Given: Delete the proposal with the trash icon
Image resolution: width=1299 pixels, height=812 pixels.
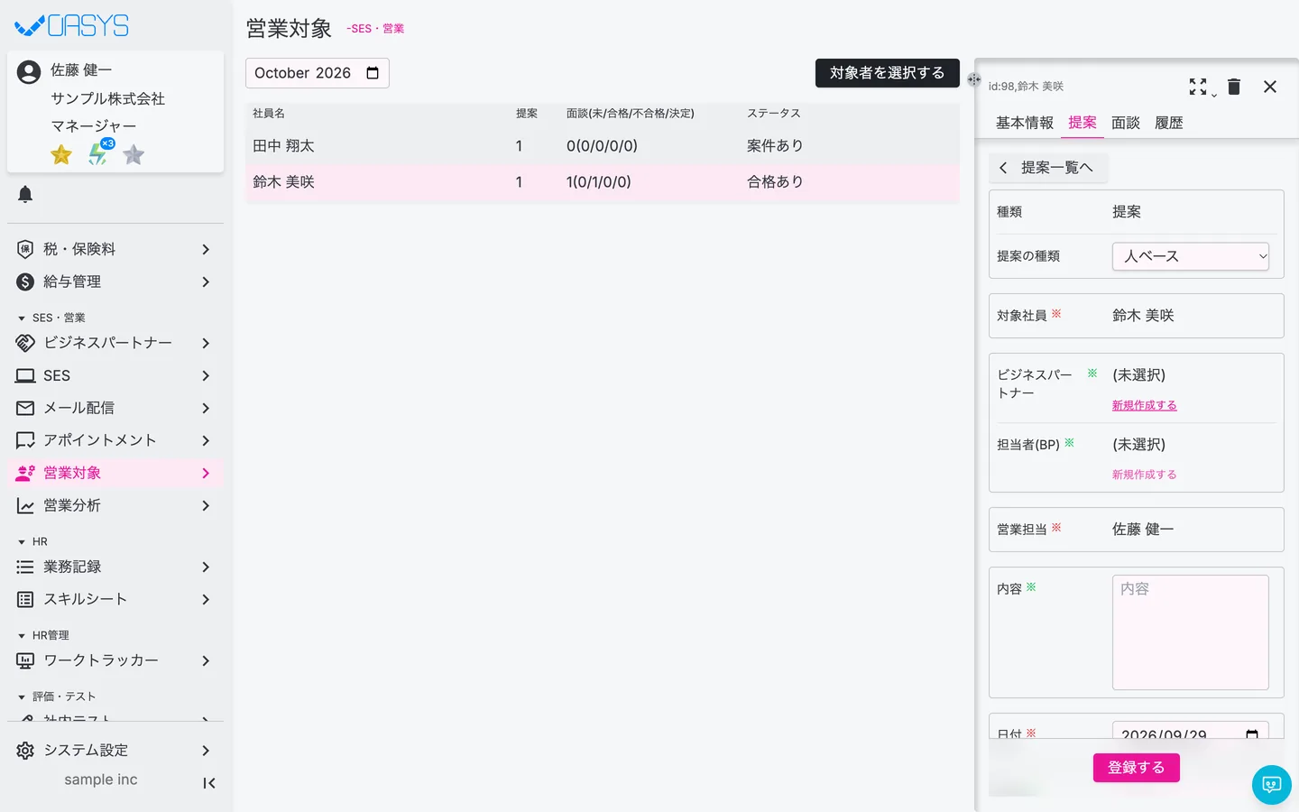Looking at the screenshot, I should tap(1234, 87).
